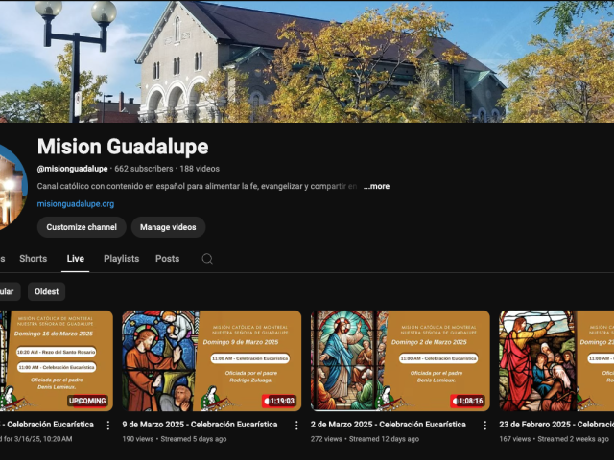
Task: Click the @misionguadalupe handle text
Action: tap(73, 169)
